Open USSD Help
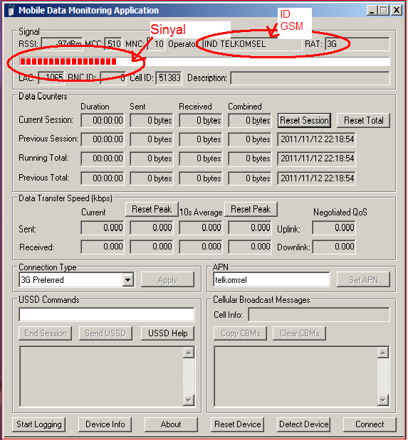 click(x=167, y=333)
